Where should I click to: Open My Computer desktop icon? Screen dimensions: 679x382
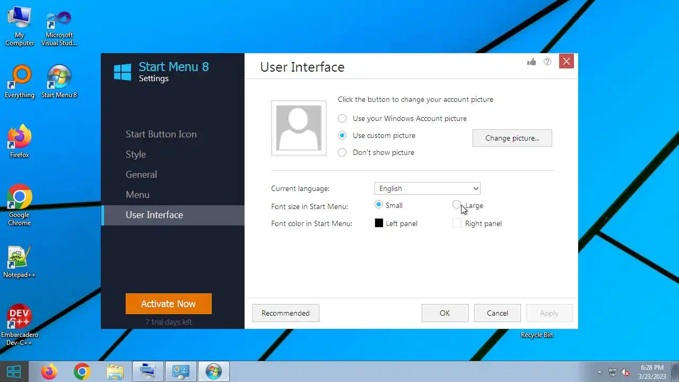point(20,25)
